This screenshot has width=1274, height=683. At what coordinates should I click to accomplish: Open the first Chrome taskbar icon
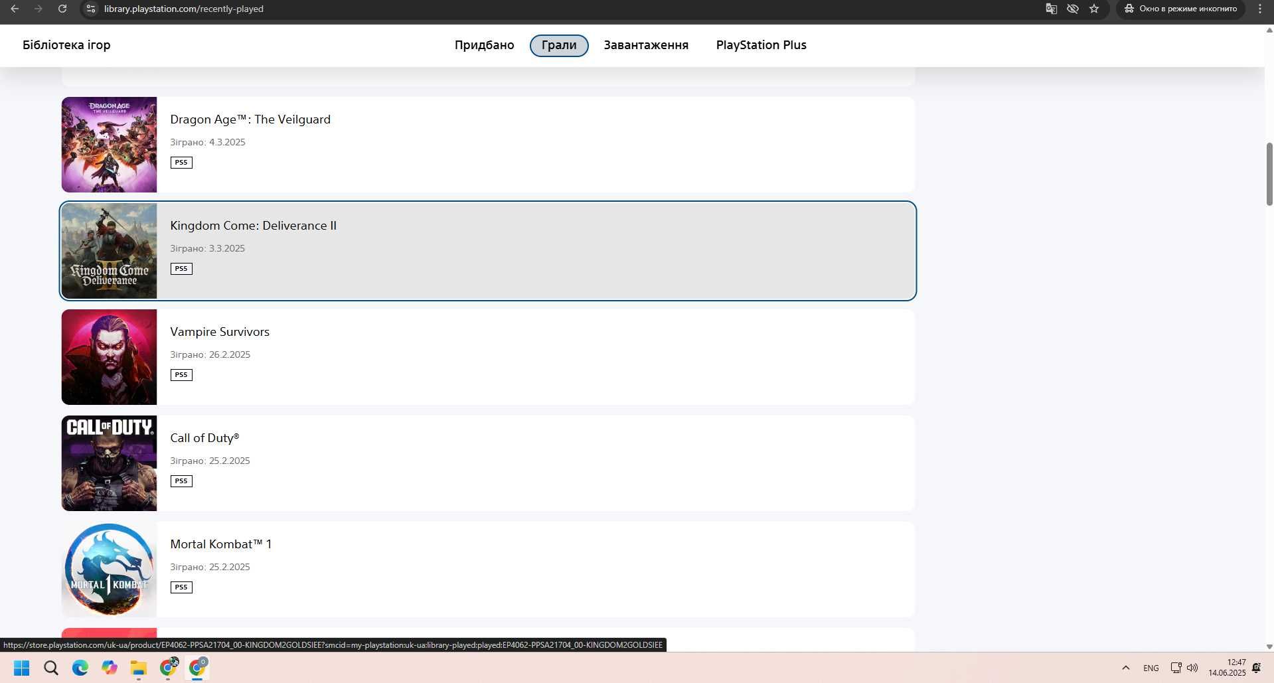169,668
